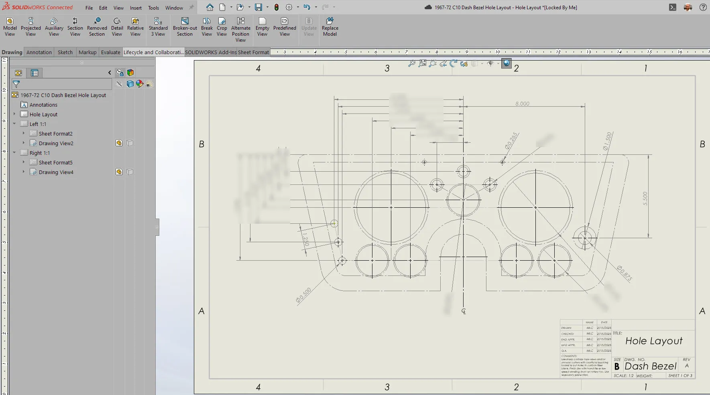The width and height of the screenshot is (710, 395).
Task: Select the Detail View tool
Action: tap(117, 27)
